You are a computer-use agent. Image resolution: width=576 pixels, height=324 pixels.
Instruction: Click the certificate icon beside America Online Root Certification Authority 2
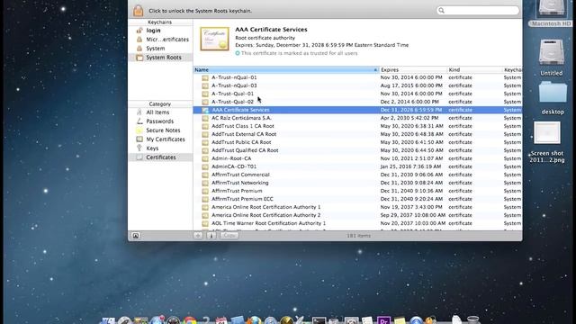click(205, 215)
